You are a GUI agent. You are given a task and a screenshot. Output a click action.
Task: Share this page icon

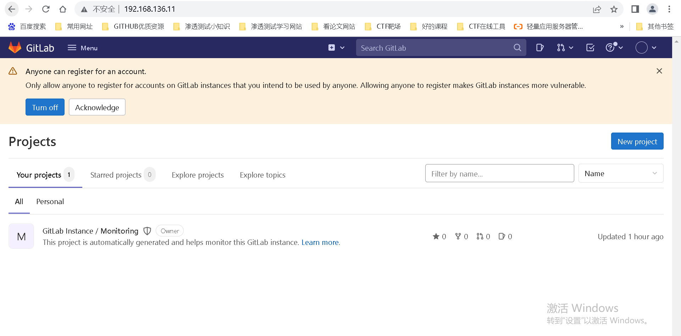click(x=597, y=9)
